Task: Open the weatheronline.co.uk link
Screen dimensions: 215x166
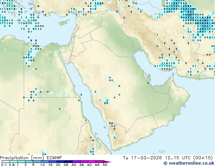Action: tap(189, 163)
